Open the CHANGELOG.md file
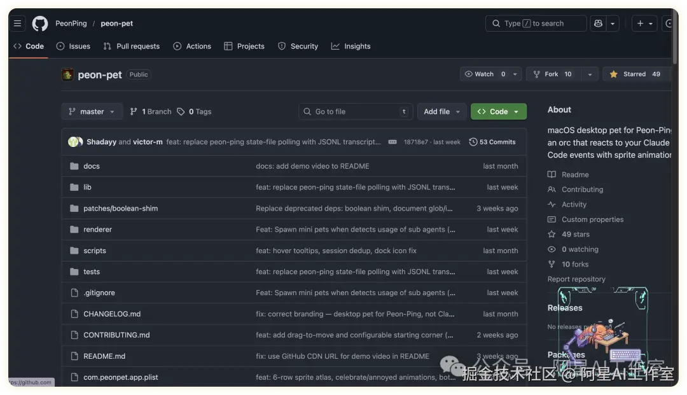This screenshot has width=687, height=395. (x=112, y=314)
